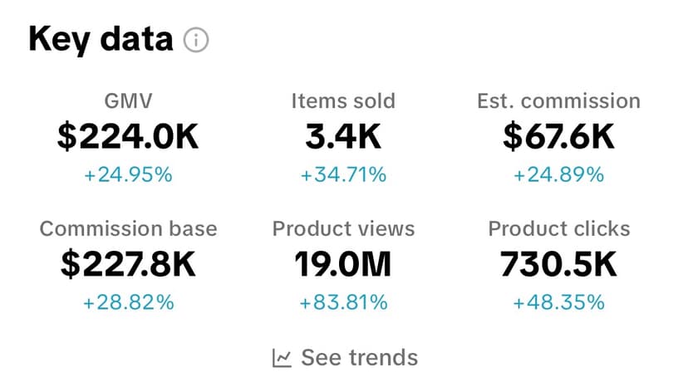Select the GMV metric label
This screenshot has width=688, height=387.
point(128,101)
